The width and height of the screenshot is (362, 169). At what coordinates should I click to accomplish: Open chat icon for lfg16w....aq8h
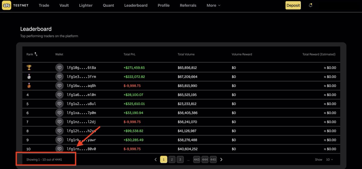click(59, 86)
